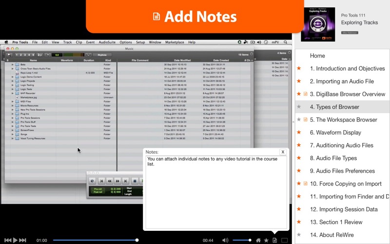Toggle favorite star for Waveform Display
This screenshot has width=390, height=244.
pyautogui.click(x=299, y=132)
